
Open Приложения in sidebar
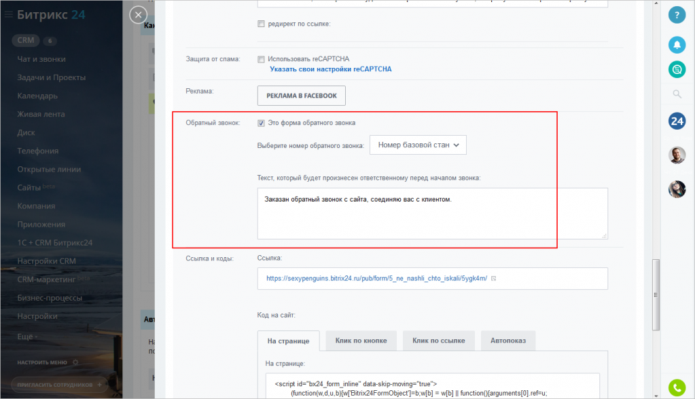tap(41, 224)
